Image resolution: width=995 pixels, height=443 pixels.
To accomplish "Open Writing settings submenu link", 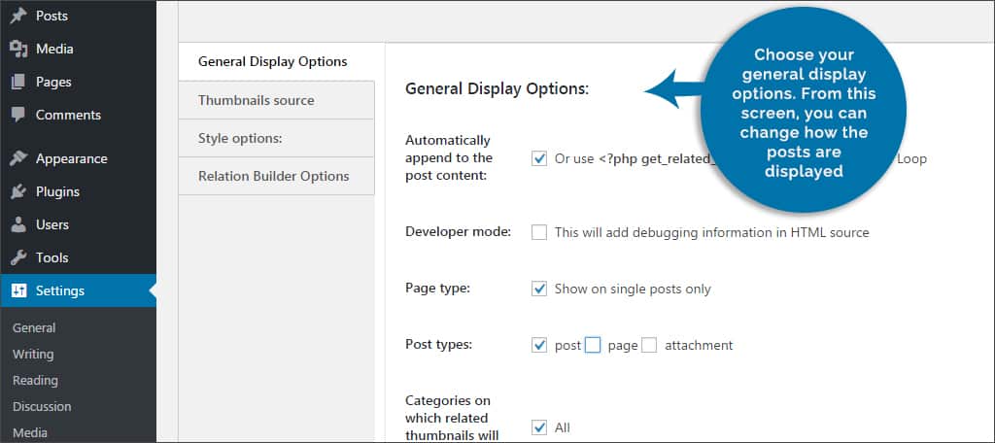I will (33, 355).
